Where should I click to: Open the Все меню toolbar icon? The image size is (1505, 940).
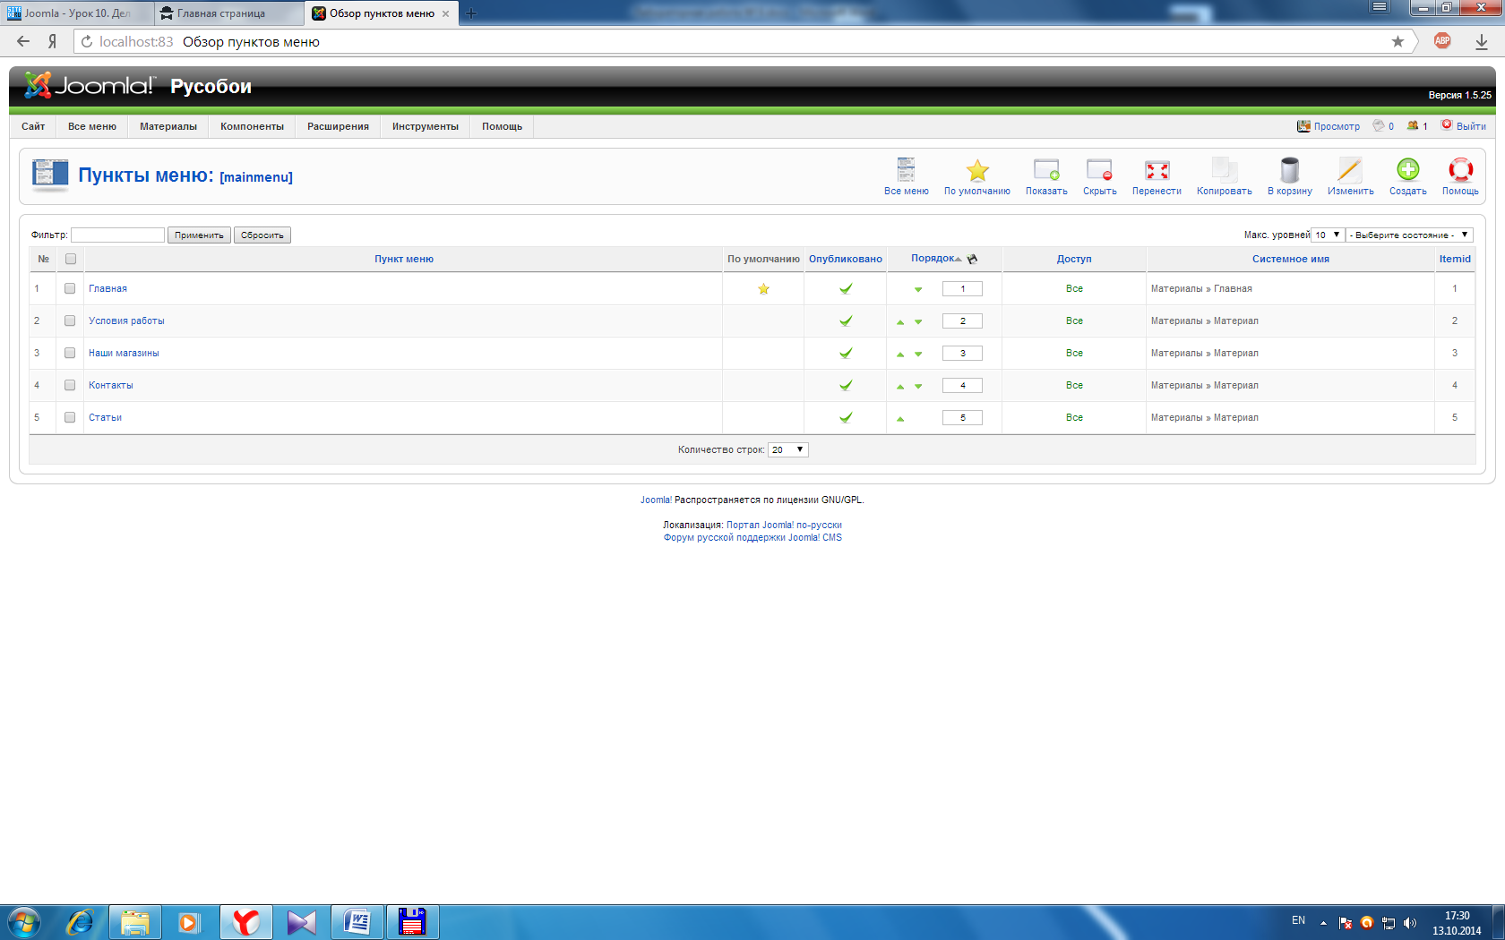tap(906, 176)
